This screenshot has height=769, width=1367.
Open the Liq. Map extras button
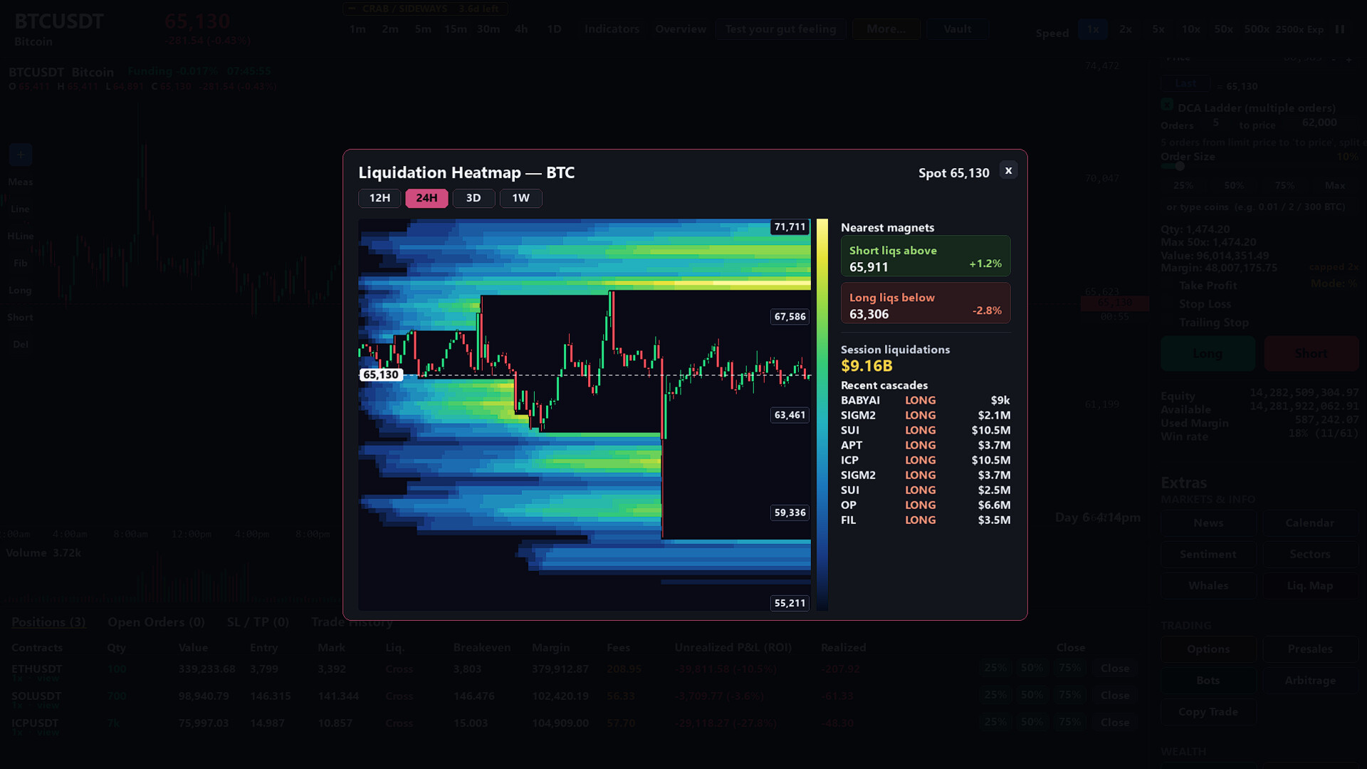point(1310,586)
